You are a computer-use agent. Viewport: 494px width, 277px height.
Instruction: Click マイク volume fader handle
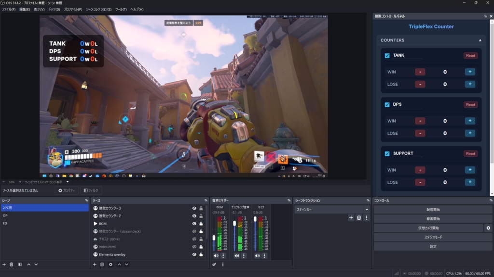click(x=255, y=219)
